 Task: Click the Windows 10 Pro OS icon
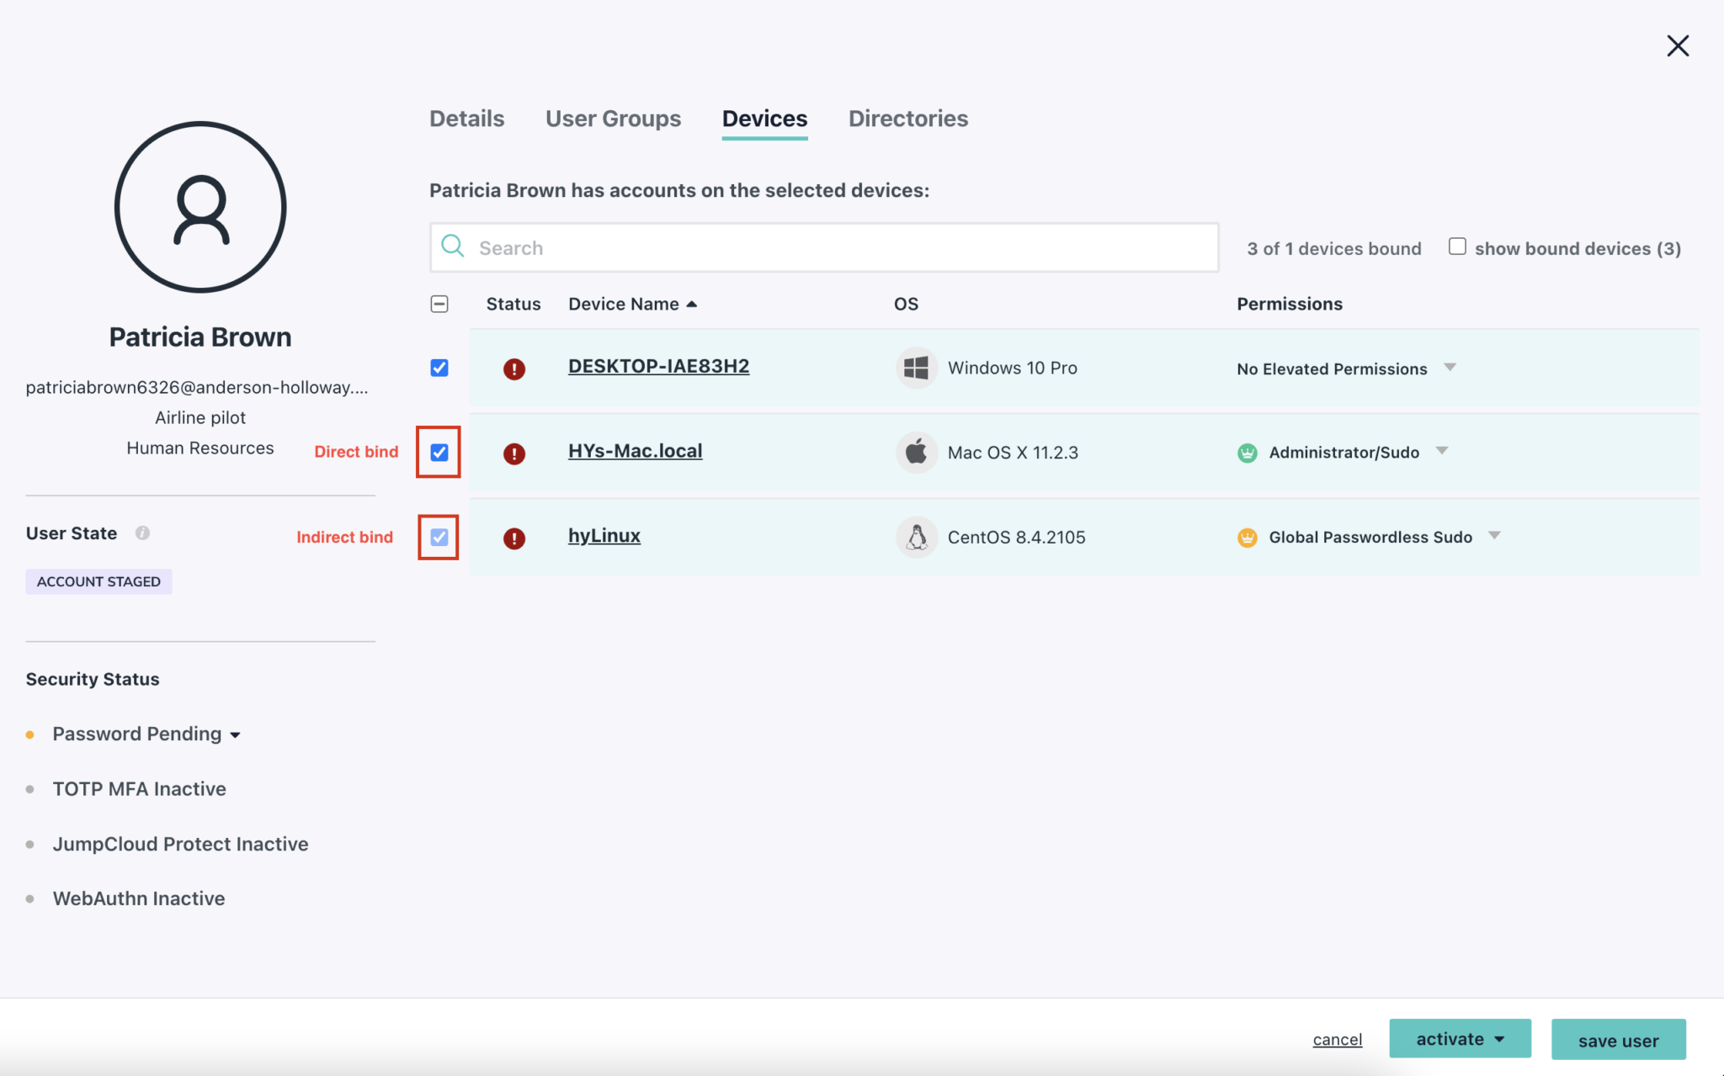pyautogui.click(x=917, y=367)
